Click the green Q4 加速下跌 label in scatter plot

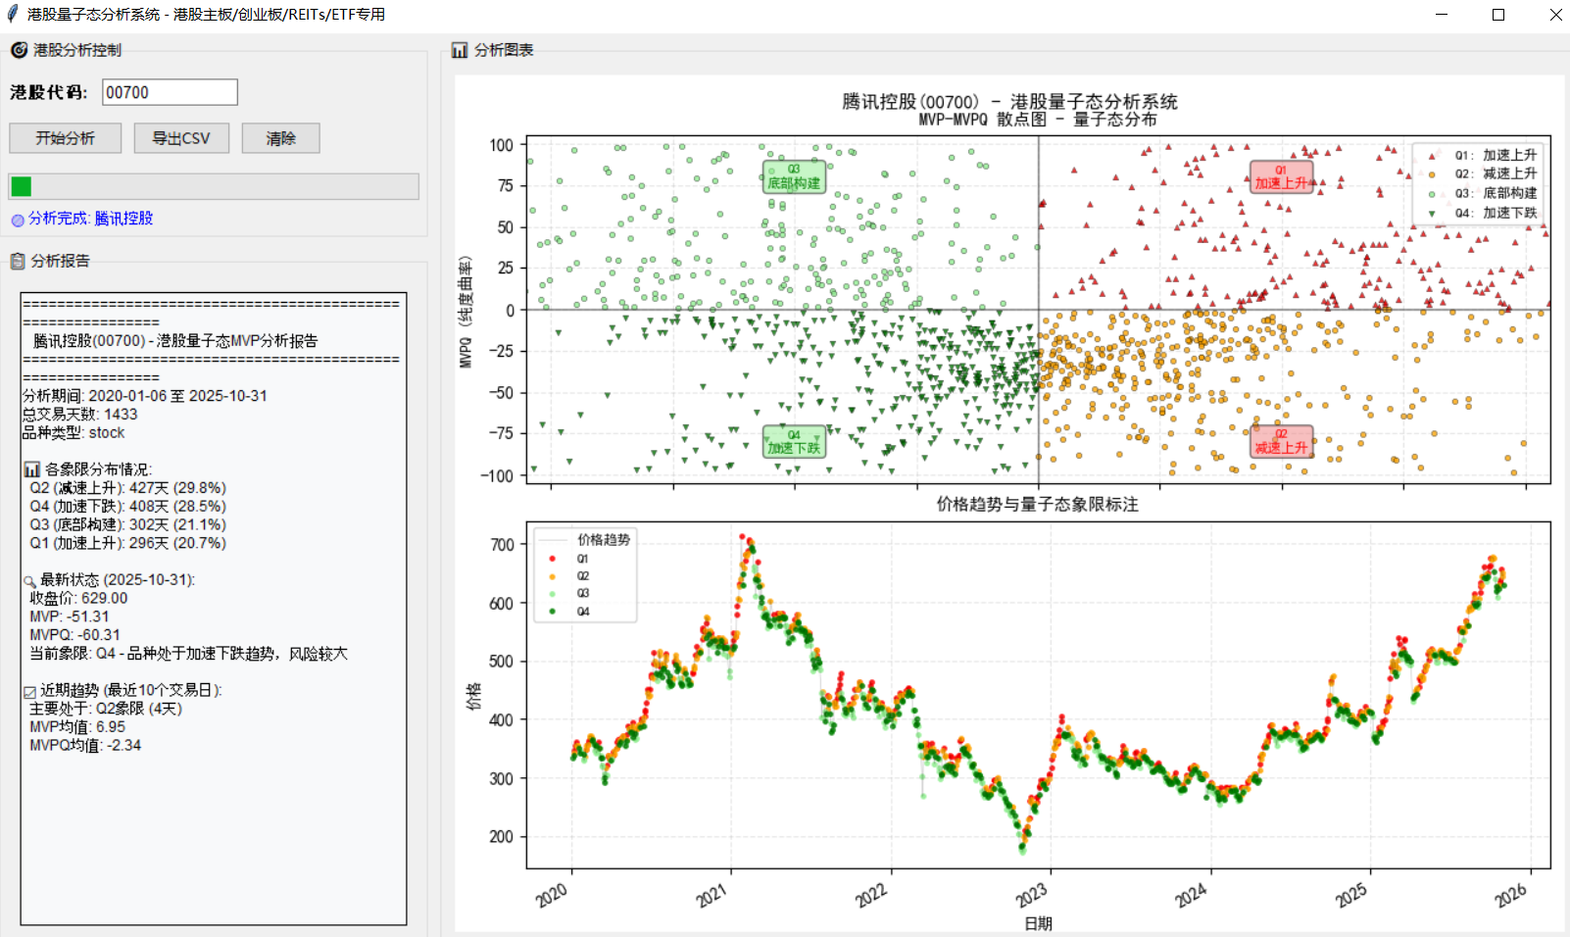794,442
